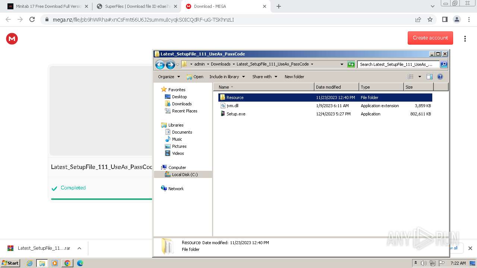The height and width of the screenshot is (268, 477).
Task: Click the Explorer Forward arrow button
Action: (x=170, y=64)
